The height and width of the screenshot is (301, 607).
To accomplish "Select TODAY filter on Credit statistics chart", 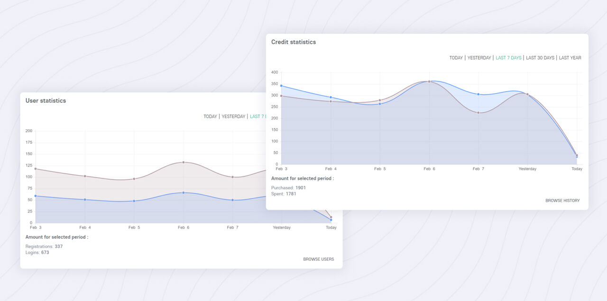I will pyautogui.click(x=456, y=57).
